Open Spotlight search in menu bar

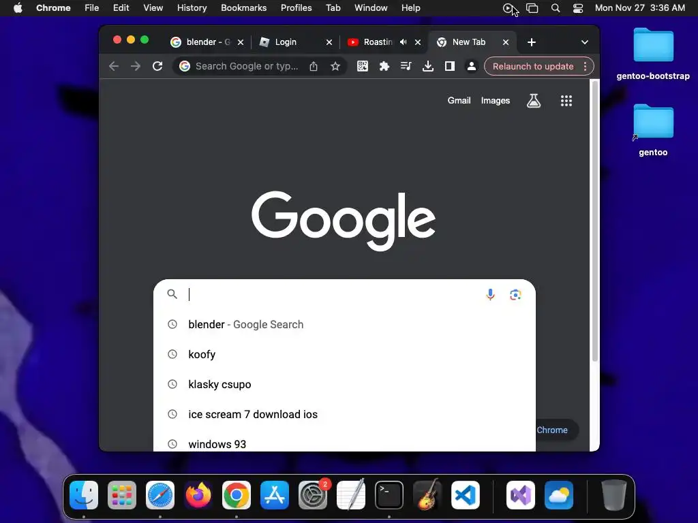(x=555, y=8)
